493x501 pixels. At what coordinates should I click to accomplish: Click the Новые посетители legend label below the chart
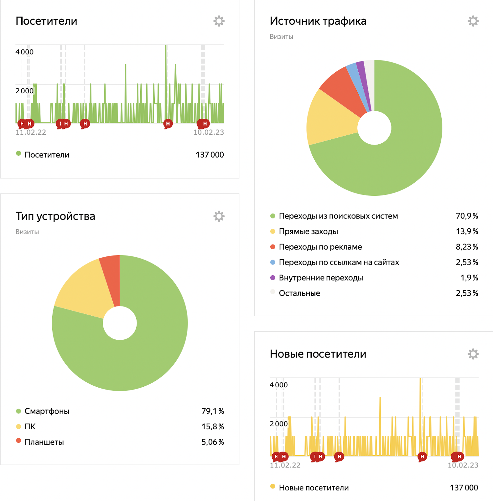[x=314, y=488]
